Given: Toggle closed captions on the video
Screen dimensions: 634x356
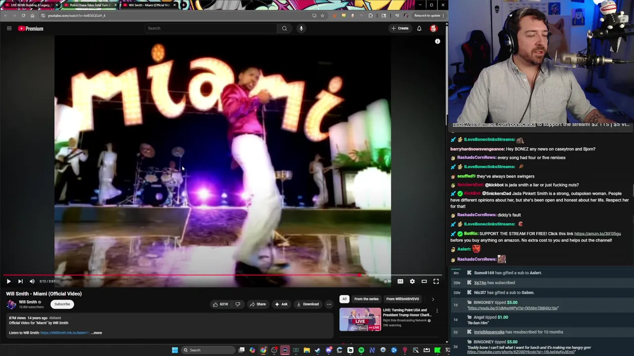Looking at the screenshot, I should pyautogui.click(x=400, y=281).
